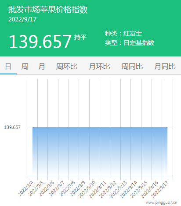Click the 2022/9/7 x-axis date label
Screen dimensions: 181x206
[x=57, y=189]
